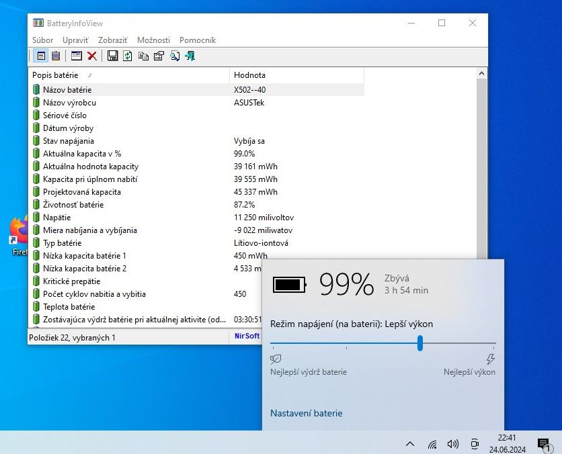Move the power mode slider handle
The width and height of the screenshot is (562, 454).
pos(420,343)
